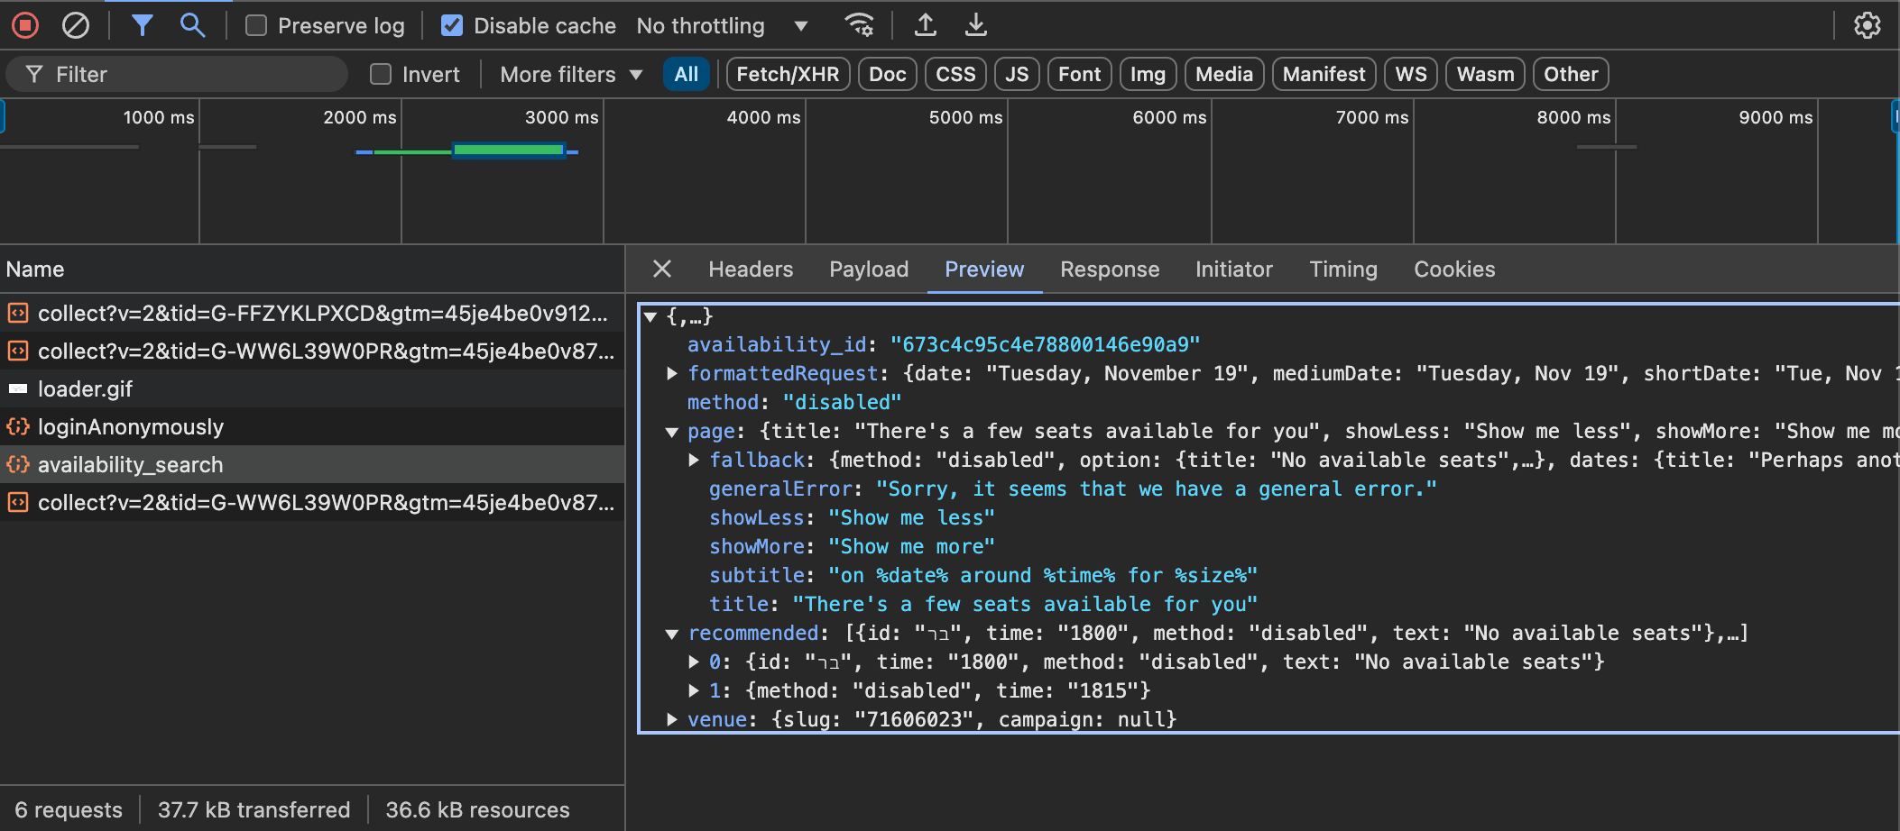Expand formattedRequest object
1900x831 pixels.
pyautogui.click(x=672, y=373)
